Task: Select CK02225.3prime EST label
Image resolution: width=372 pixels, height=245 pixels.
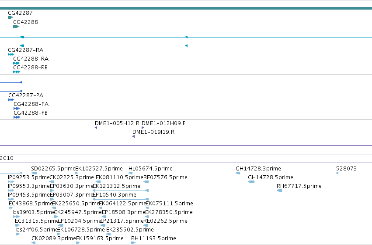Action: [72, 177]
